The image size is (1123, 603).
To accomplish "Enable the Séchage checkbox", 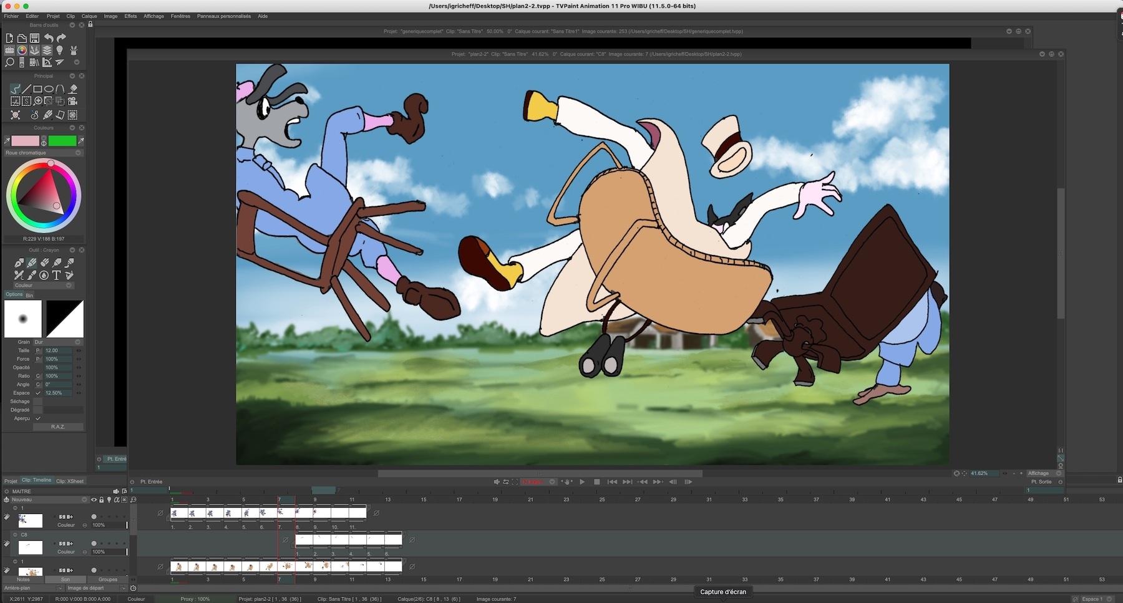I will click(x=37, y=402).
